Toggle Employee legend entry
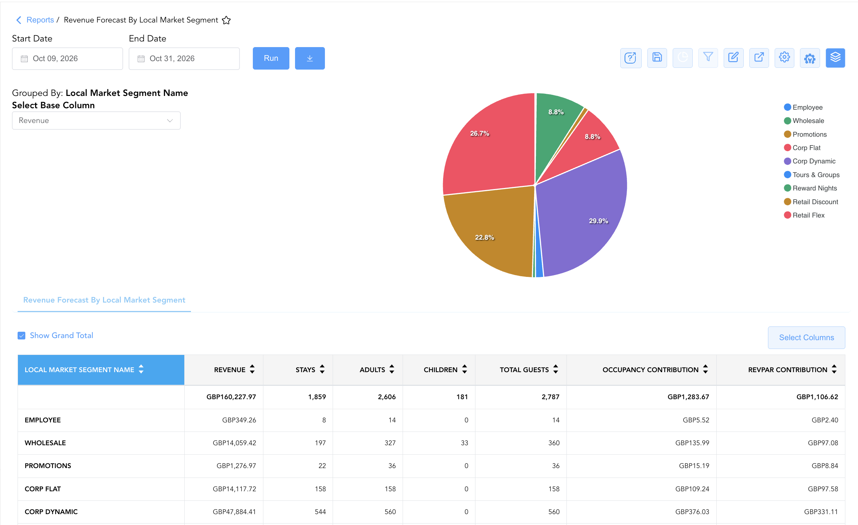The height and width of the screenshot is (525, 858). click(803, 107)
